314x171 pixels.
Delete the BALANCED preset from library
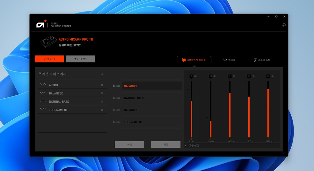coord(102,93)
